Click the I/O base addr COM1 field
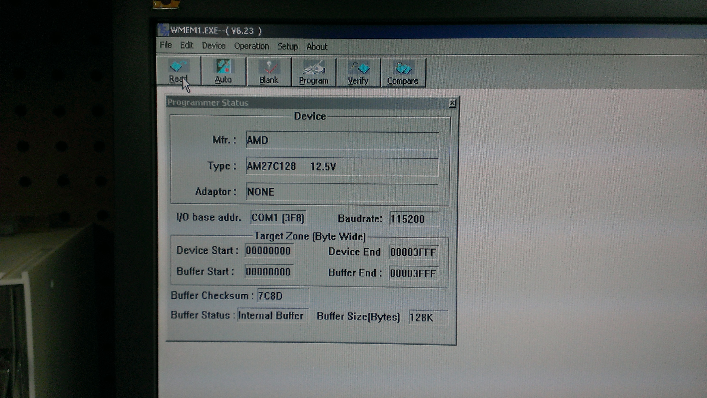Screen dimensions: 707x398 click(278, 218)
